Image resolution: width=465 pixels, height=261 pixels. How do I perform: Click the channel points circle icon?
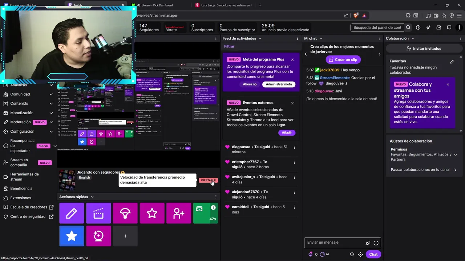(322, 254)
